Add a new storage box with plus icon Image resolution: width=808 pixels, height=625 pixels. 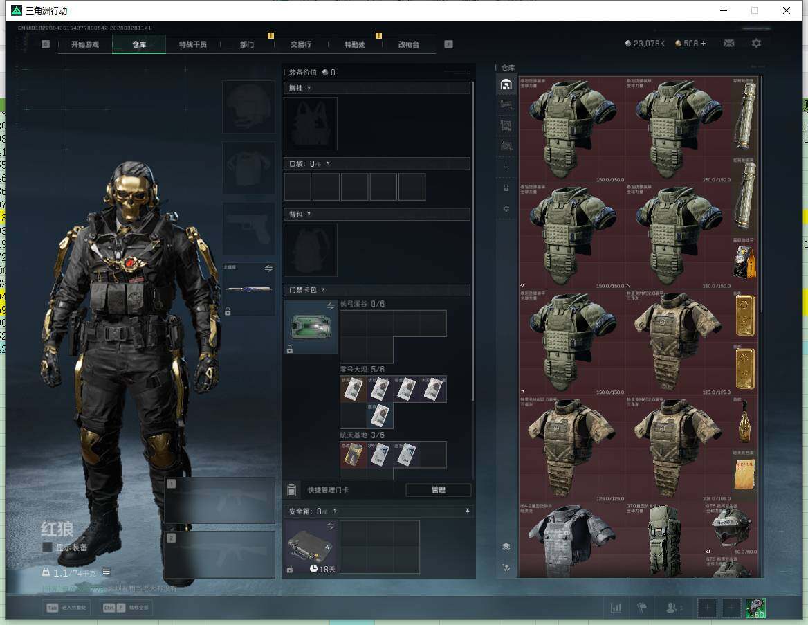click(x=506, y=167)
